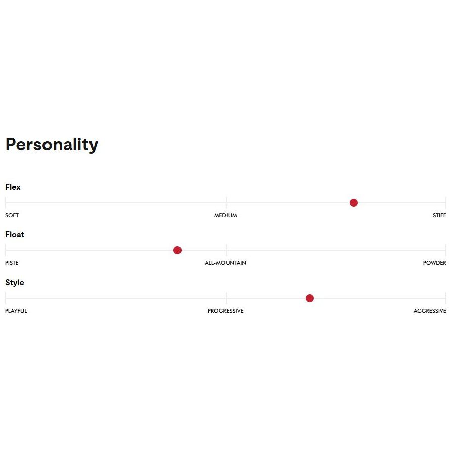Click the middle tick on the Float track
This screenshot has width=451, height=451.
[227, 250]
